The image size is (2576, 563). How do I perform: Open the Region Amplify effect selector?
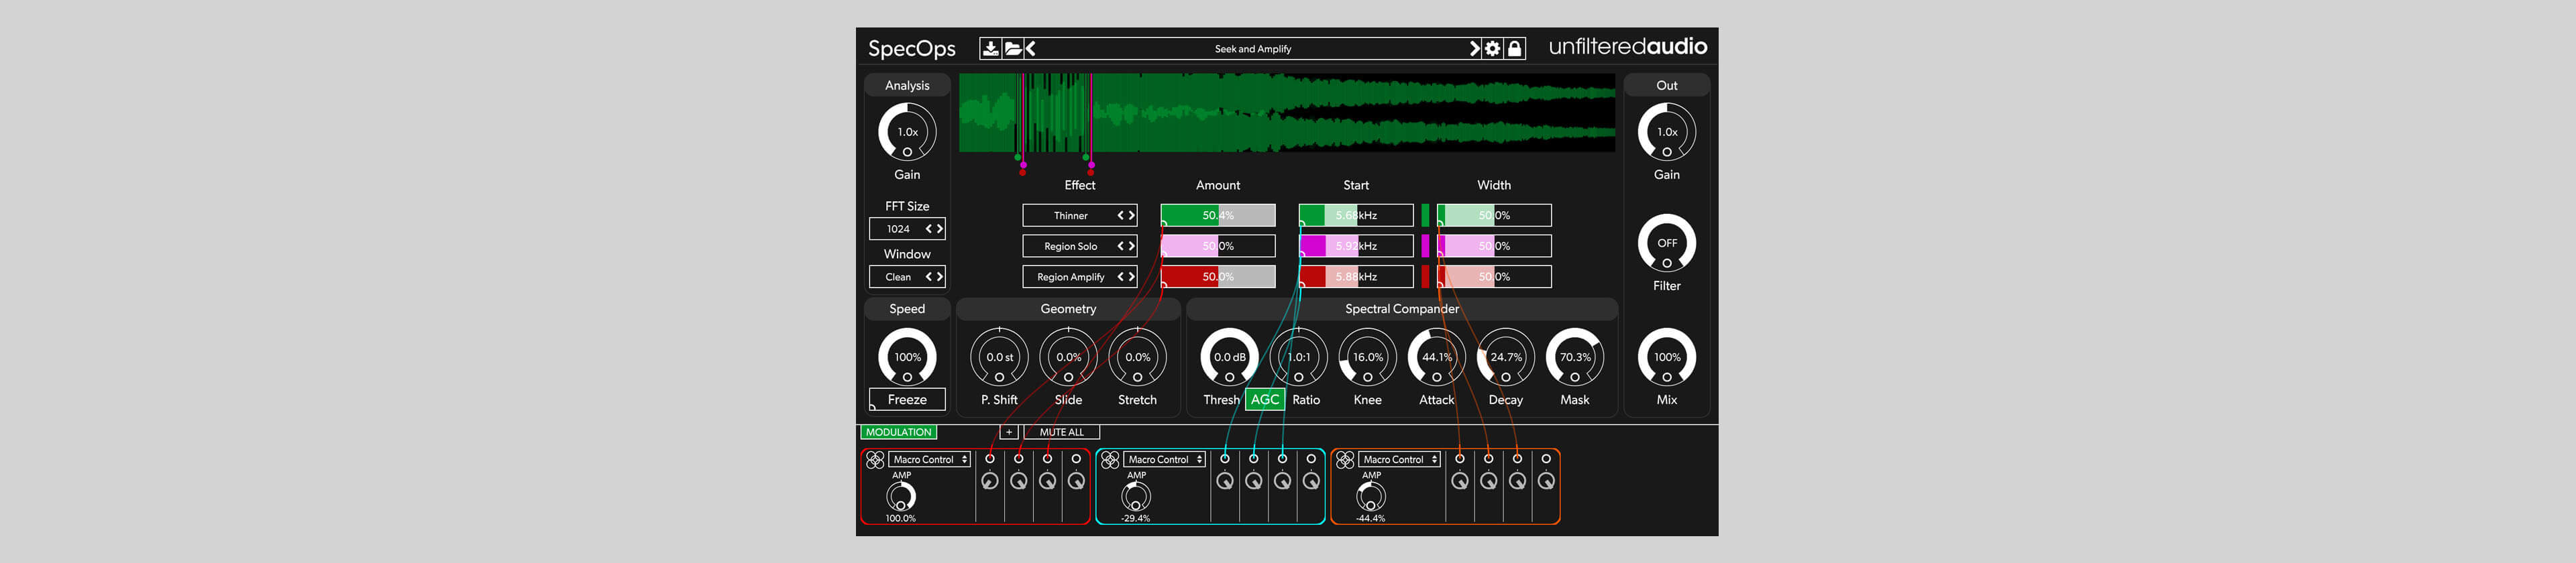click(x=1079, y=277)
